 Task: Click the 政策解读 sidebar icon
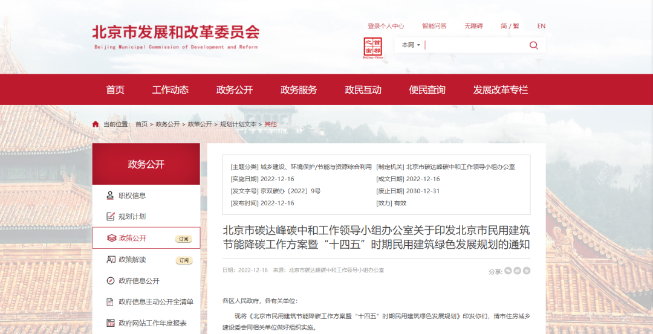pos(111,260)
